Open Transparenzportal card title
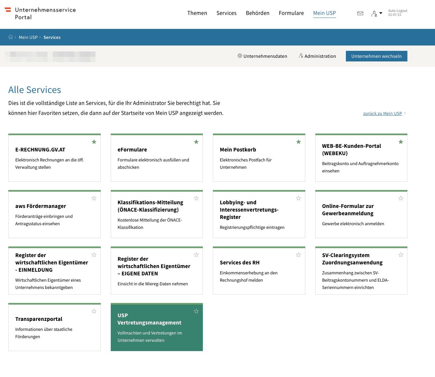The image size is (435, 377). 39,319
